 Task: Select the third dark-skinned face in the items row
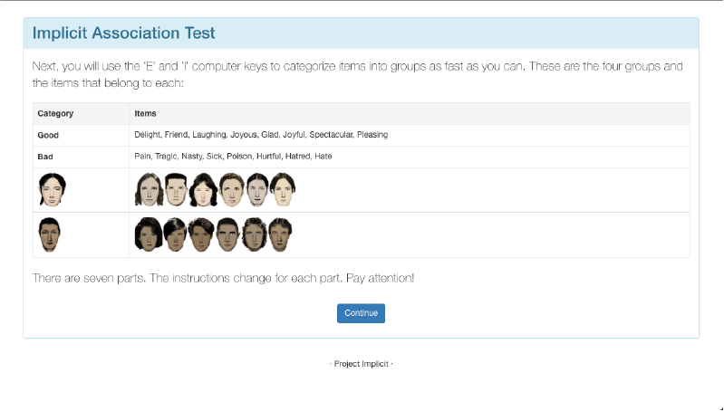pyautogui.click(x=201, y=234)
